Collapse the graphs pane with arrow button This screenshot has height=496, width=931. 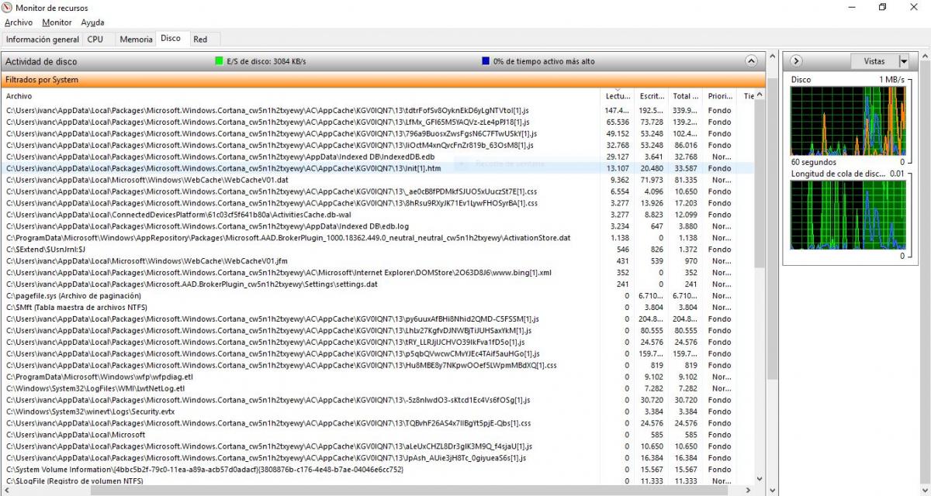tap(796, 61)
